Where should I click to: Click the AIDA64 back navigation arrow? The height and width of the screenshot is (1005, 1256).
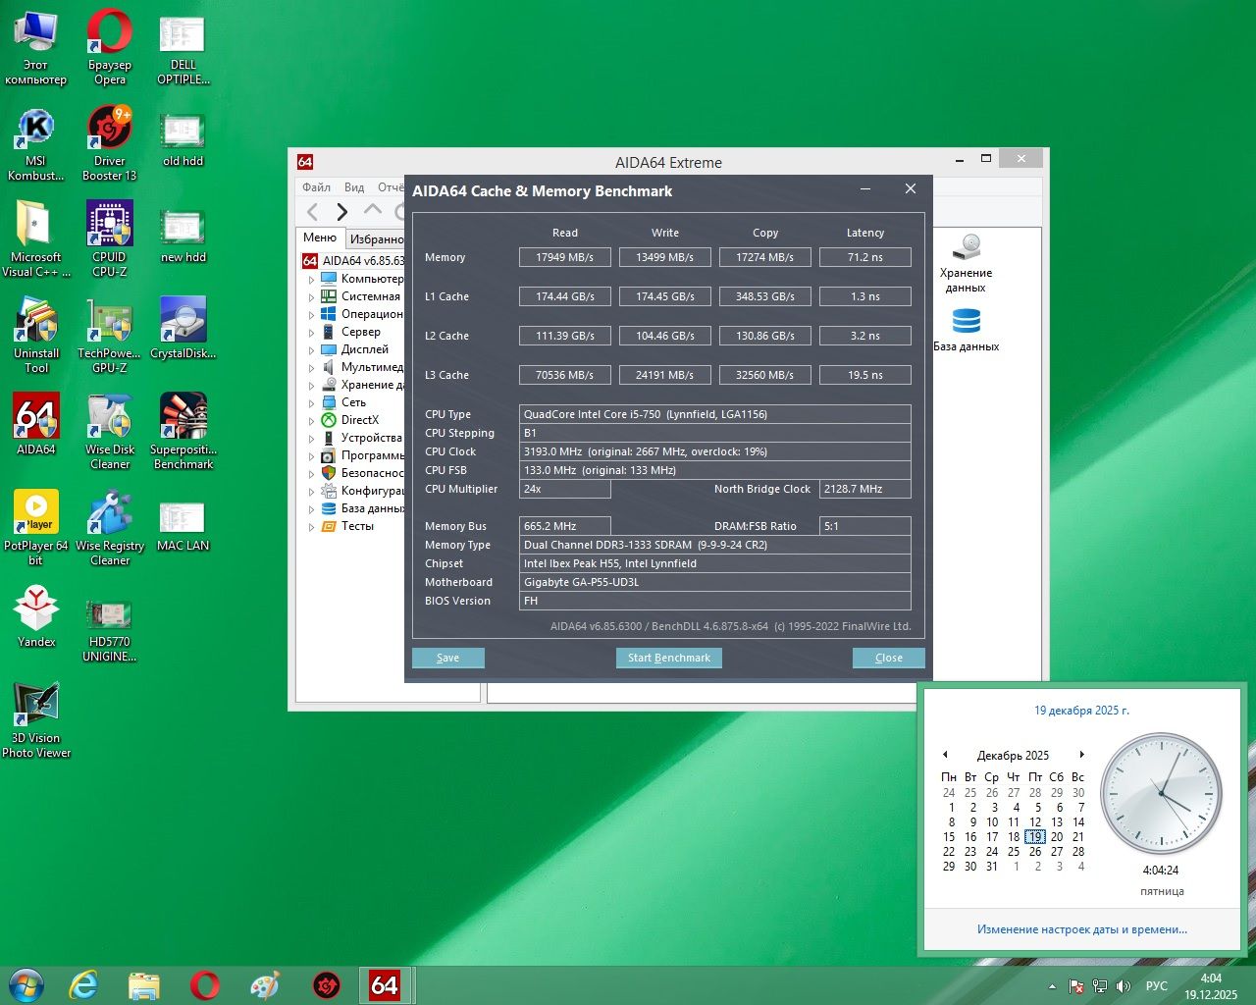tap(313, 211)
